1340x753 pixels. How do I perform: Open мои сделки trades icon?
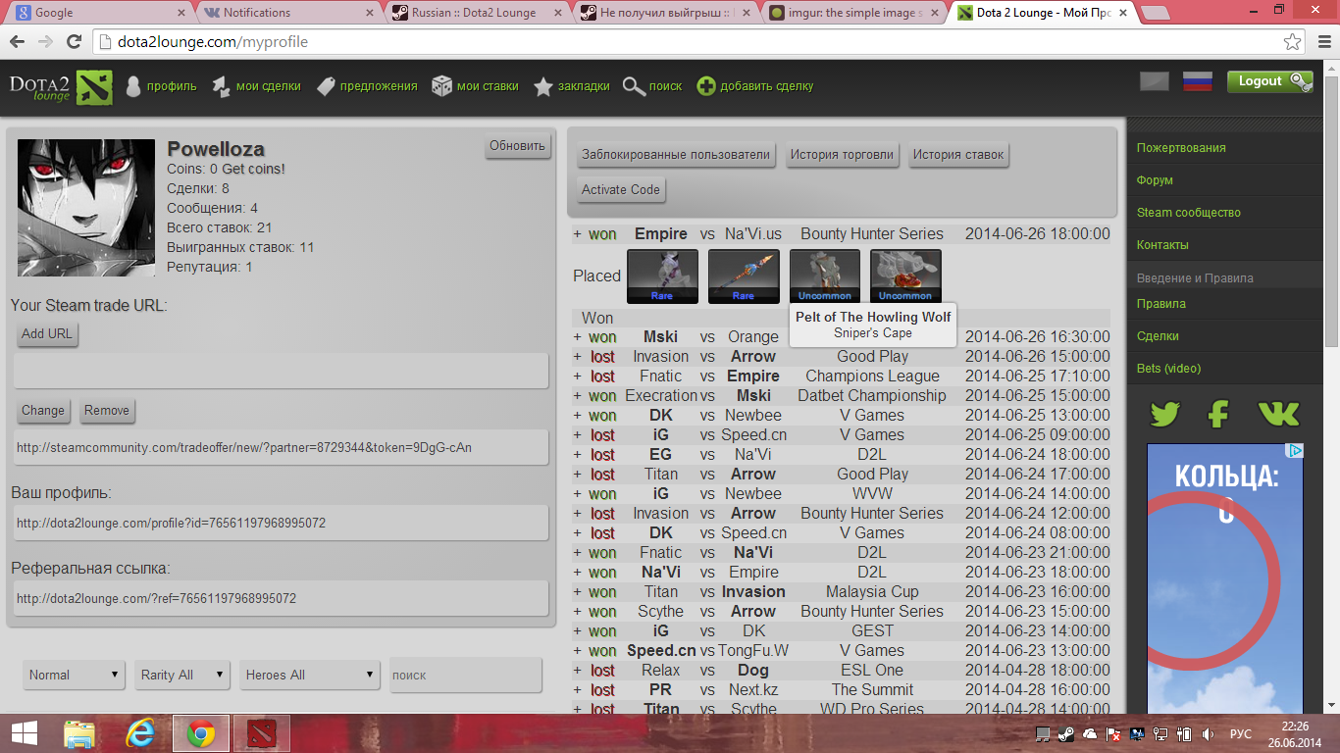(x=222, y=86)
